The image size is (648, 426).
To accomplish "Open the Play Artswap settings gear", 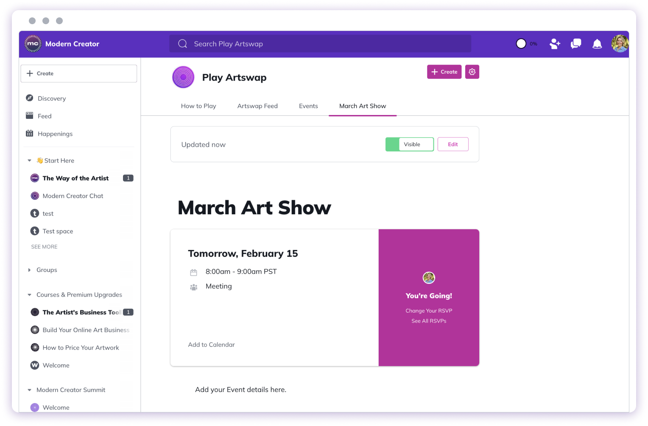I will pyautogui.click(x=472, y=72).
